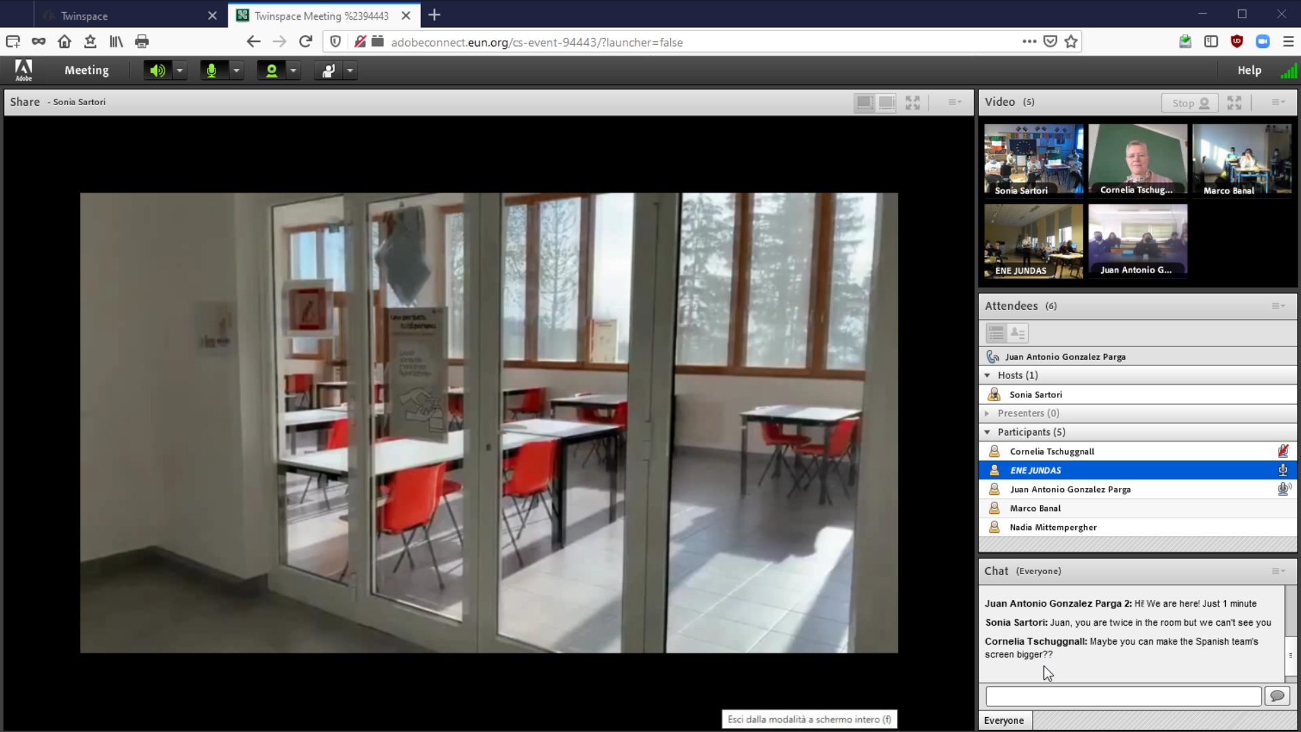This screenshot has height=732, width=1301.
Task: Open the Meeting menu
Action: [x=87, y=70]
